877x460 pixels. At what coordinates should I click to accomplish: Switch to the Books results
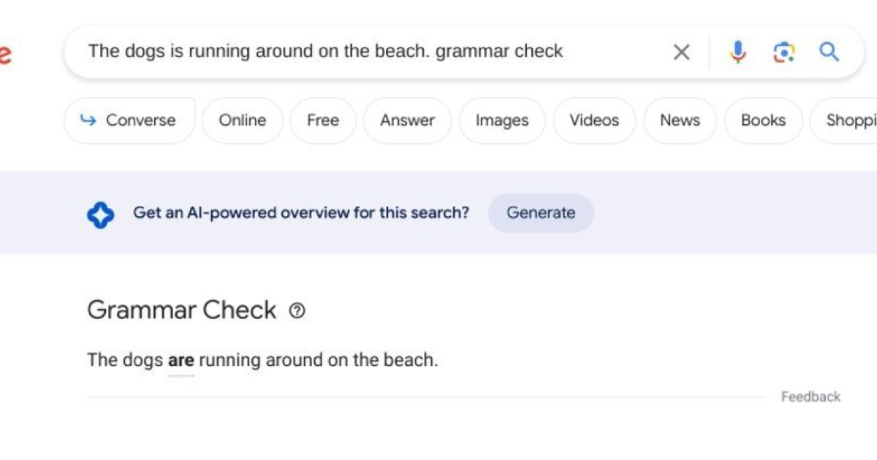(763, 120)
